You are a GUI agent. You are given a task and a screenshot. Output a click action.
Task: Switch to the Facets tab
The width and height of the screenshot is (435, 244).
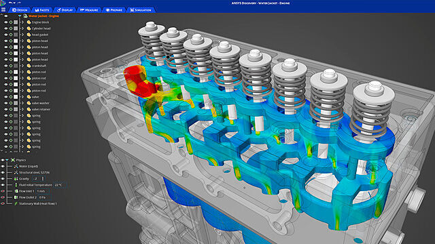click(42, 10)
